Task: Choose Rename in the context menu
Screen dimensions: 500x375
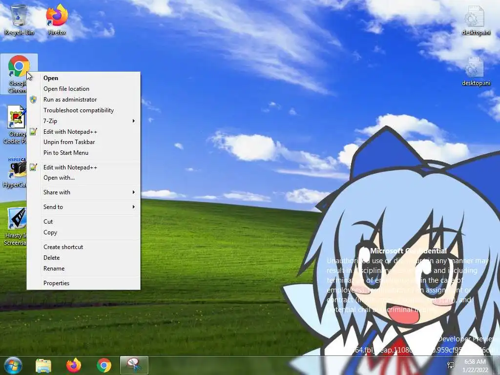Action: point(83,269)
